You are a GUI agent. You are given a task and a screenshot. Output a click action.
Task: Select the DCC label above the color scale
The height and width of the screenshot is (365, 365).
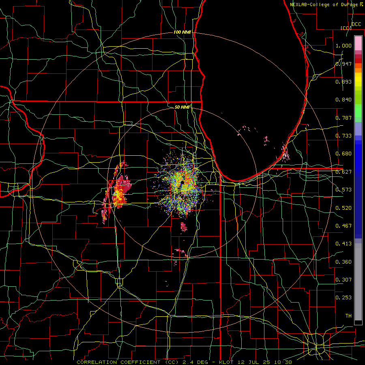coord(356,24)
